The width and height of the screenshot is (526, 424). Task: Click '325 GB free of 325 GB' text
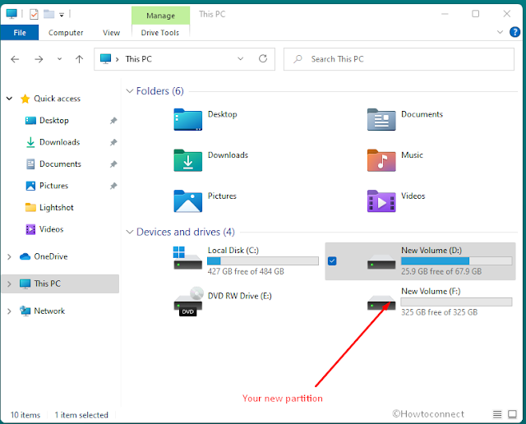click(x=439, y=312)
